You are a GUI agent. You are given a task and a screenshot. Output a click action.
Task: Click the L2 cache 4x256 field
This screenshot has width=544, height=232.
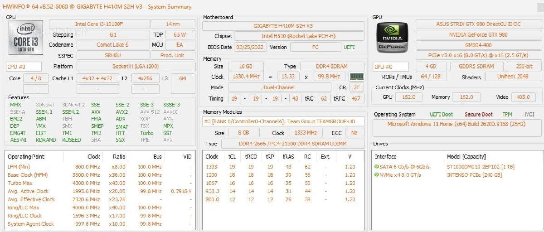point(145,78)
